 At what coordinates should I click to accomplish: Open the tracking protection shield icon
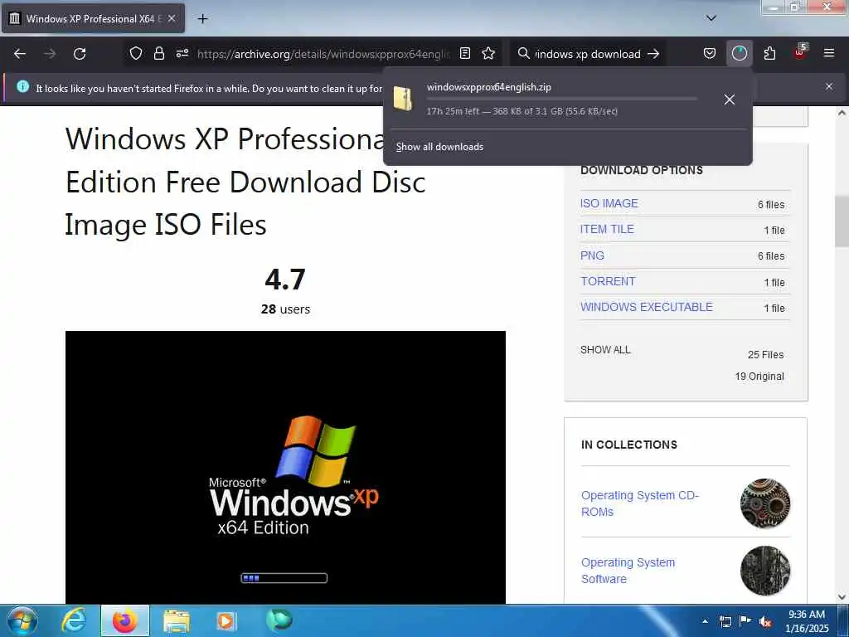click(136, 53)
